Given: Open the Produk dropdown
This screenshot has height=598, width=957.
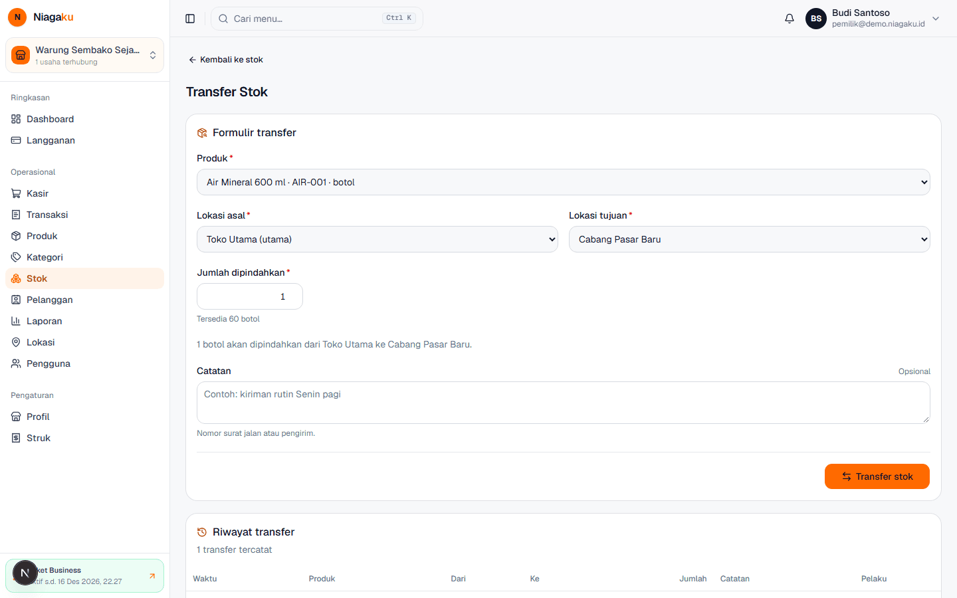Looking at the screenshot, I should point(564,182).
